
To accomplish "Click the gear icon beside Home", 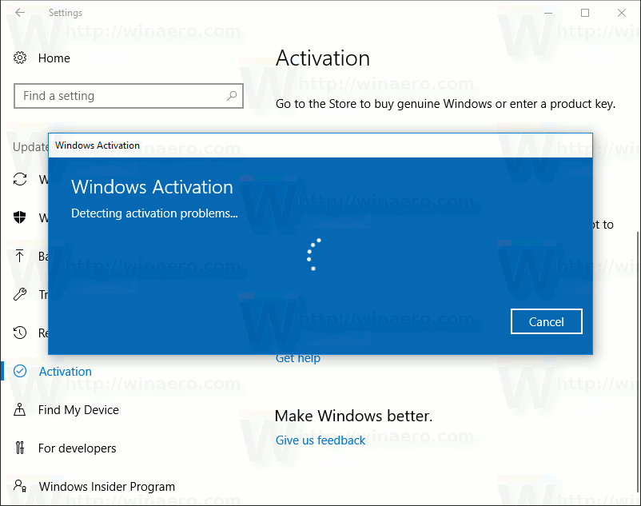I will pos(19,58).
